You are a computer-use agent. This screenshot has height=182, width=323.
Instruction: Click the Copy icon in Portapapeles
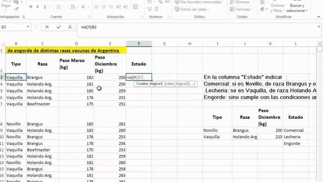pos(17,2)
